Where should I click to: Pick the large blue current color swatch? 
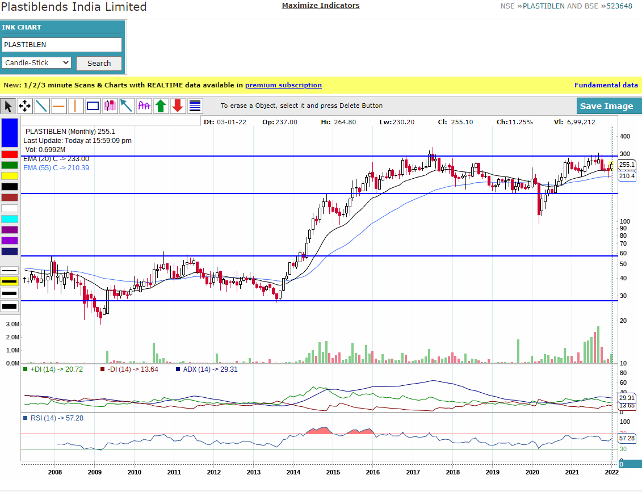point(10,133)
